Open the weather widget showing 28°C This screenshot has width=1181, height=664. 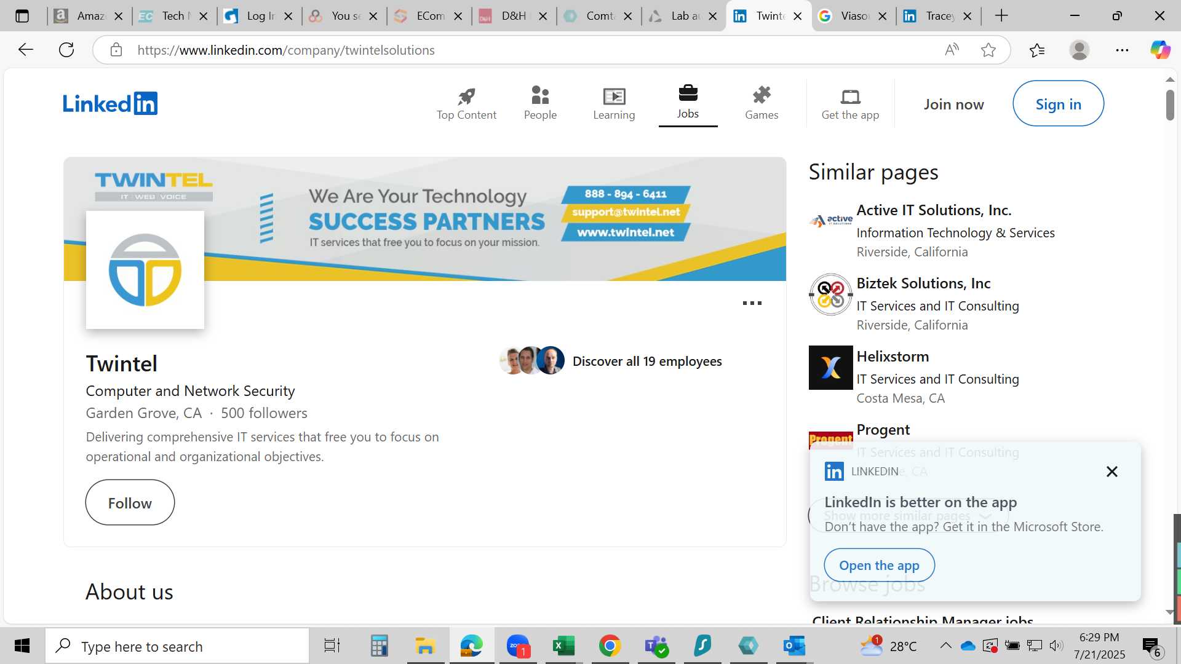pos(888,646)
